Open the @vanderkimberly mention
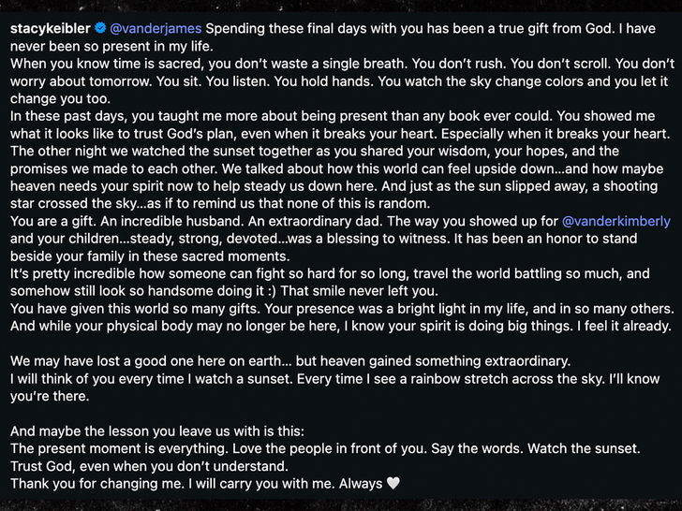682x511 pixels. click(615, 221)
